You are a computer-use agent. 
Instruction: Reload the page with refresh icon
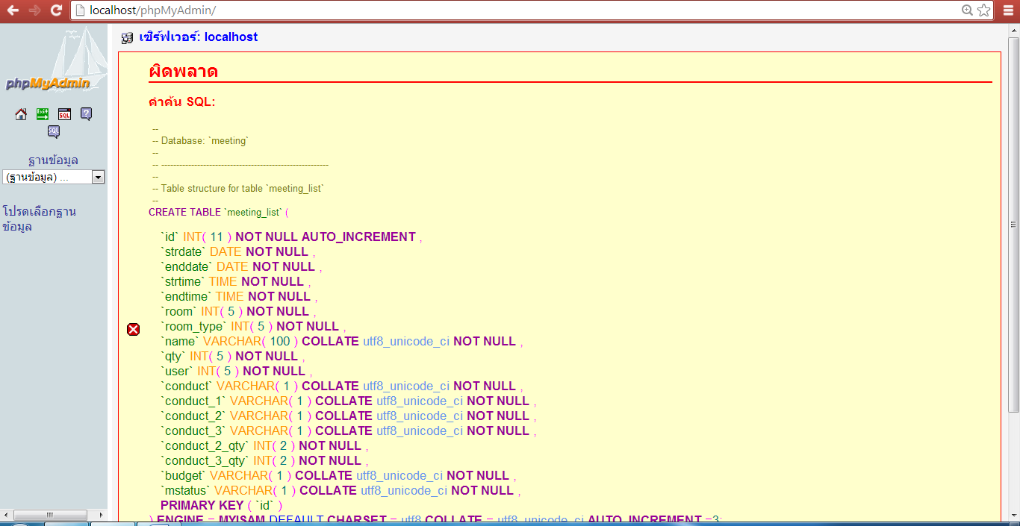tap(56, 10)
